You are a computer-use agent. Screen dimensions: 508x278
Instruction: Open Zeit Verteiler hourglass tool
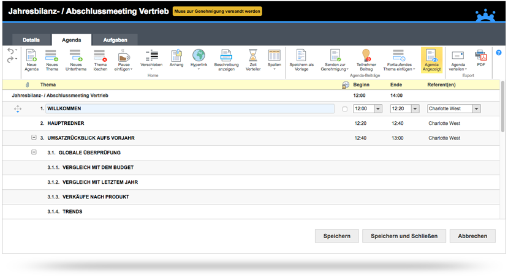[x=253, y=60]
